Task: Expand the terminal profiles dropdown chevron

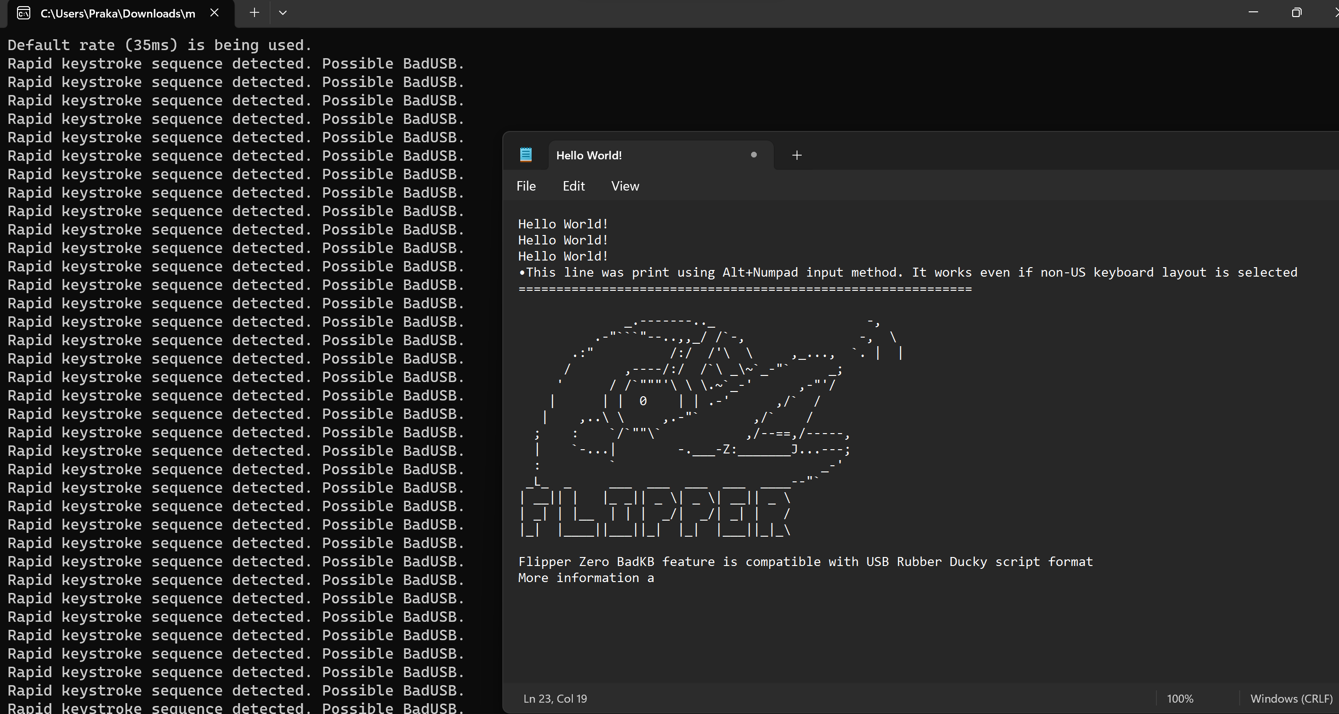Action: (x=283, y=13)
